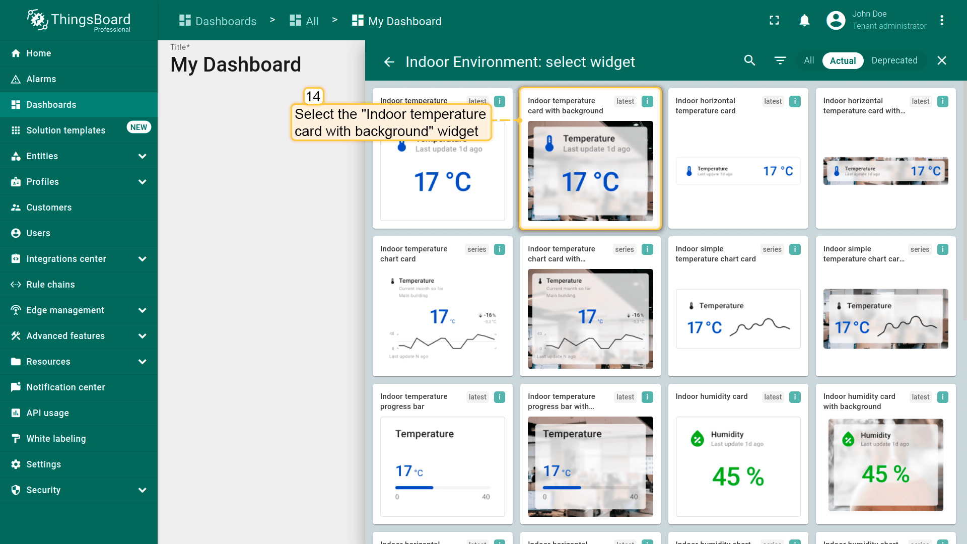Show Deprecated widgets
The width and height of the screenshot is (967, 544).
tap(894, 60)
